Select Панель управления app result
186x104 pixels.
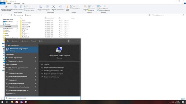[x=15, y=58]
